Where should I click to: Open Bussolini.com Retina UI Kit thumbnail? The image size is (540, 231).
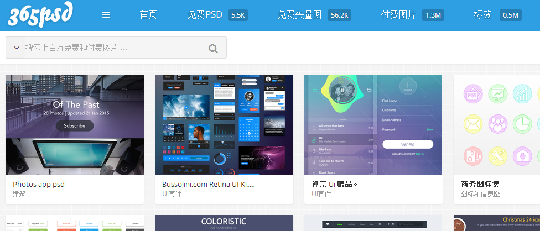224,125
